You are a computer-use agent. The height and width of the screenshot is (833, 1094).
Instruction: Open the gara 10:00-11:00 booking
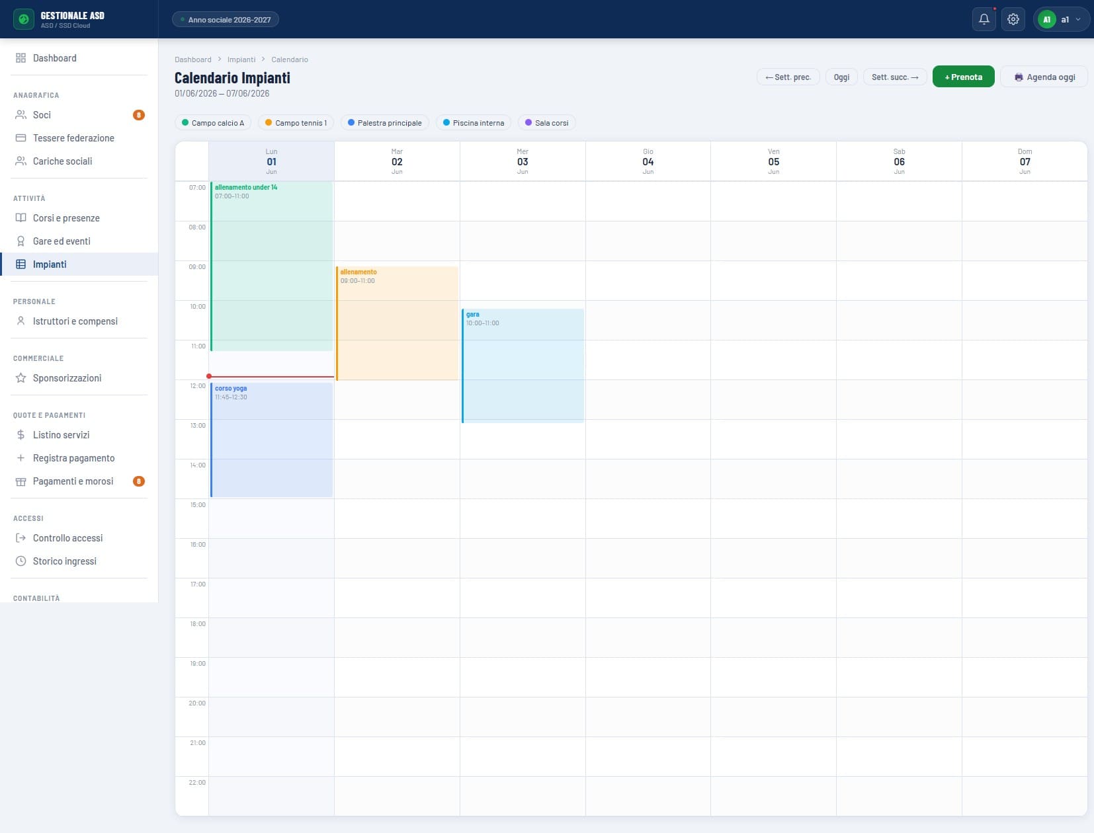pos(523,366)
